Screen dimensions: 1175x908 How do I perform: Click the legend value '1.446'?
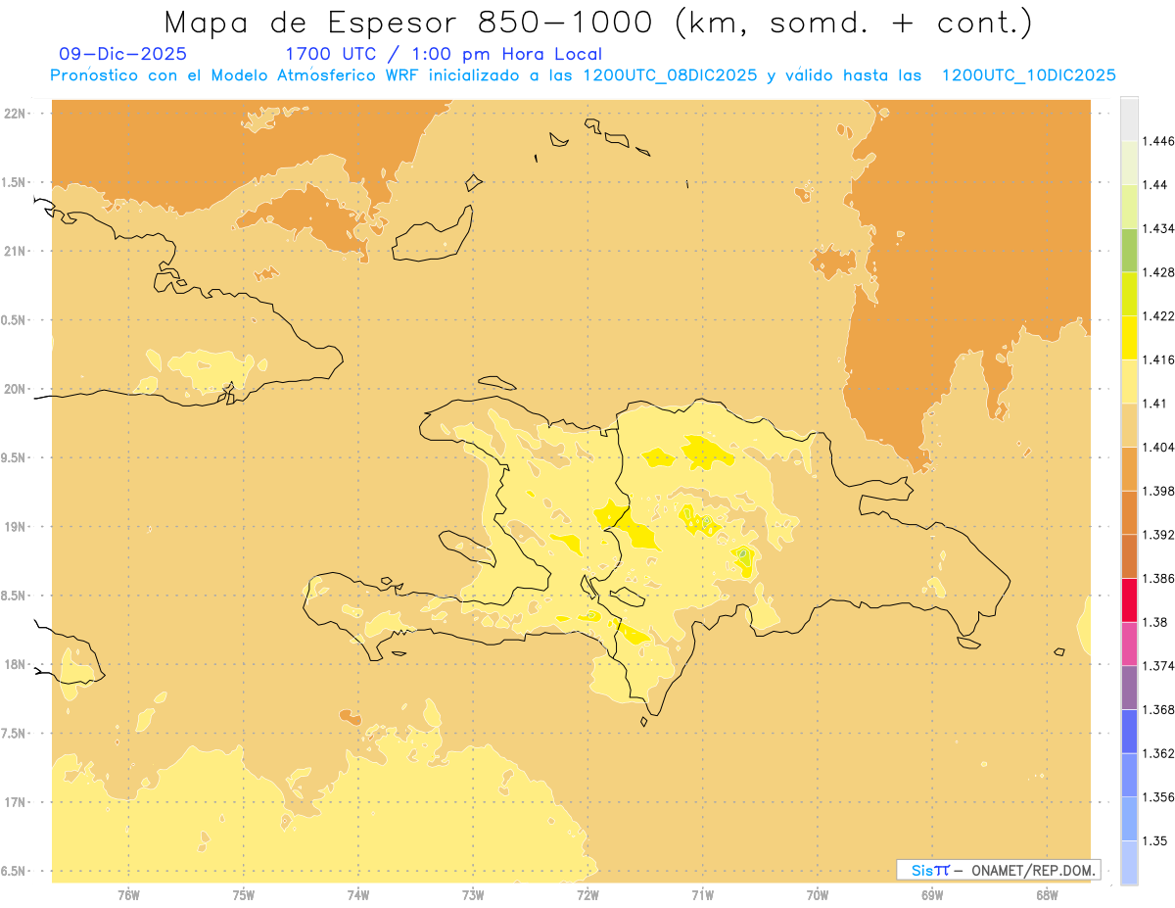[1158, 141]
